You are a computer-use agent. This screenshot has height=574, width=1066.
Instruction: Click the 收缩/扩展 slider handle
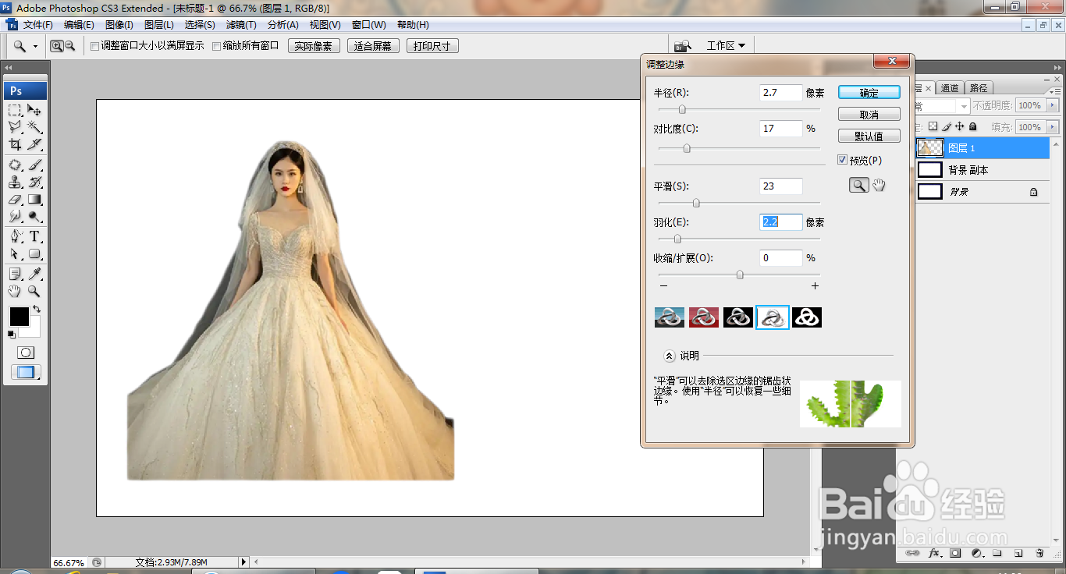[x=740, y=275]
